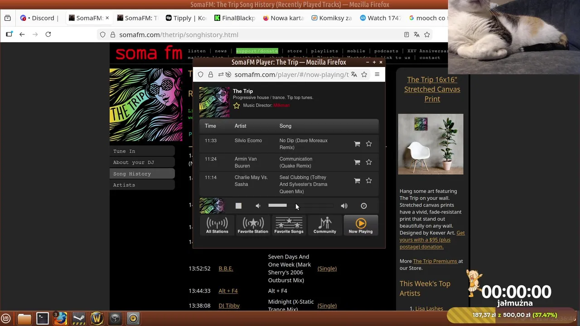Select Artists in the sidebar
The width and height of the screenshot is (580, 326).
(142, 185)
